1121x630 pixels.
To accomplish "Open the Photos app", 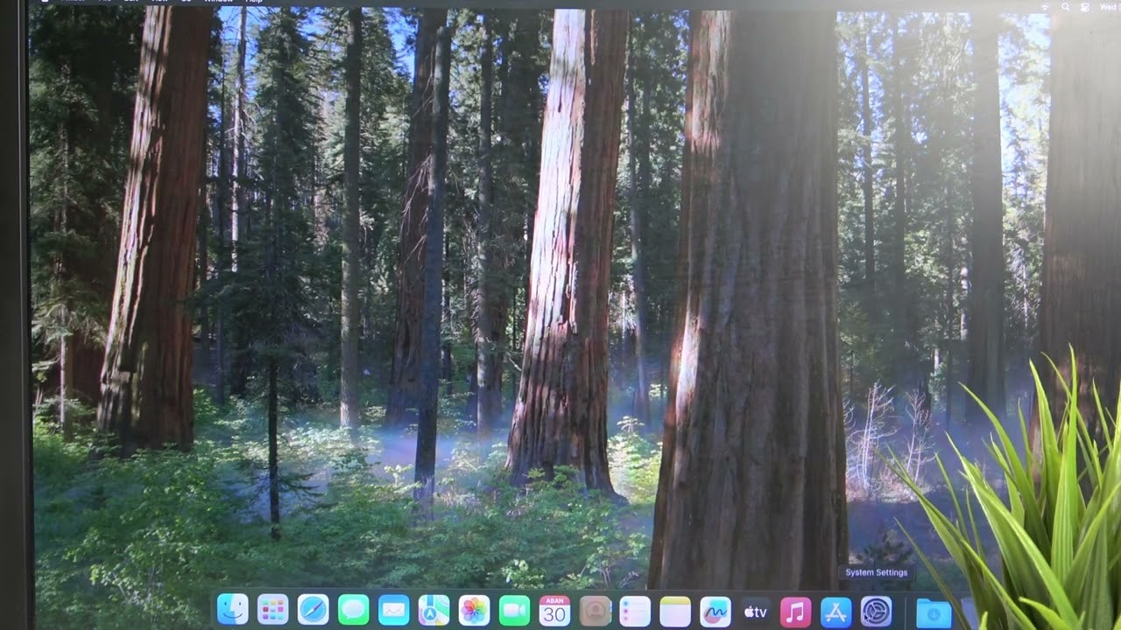I will point(474,610).
